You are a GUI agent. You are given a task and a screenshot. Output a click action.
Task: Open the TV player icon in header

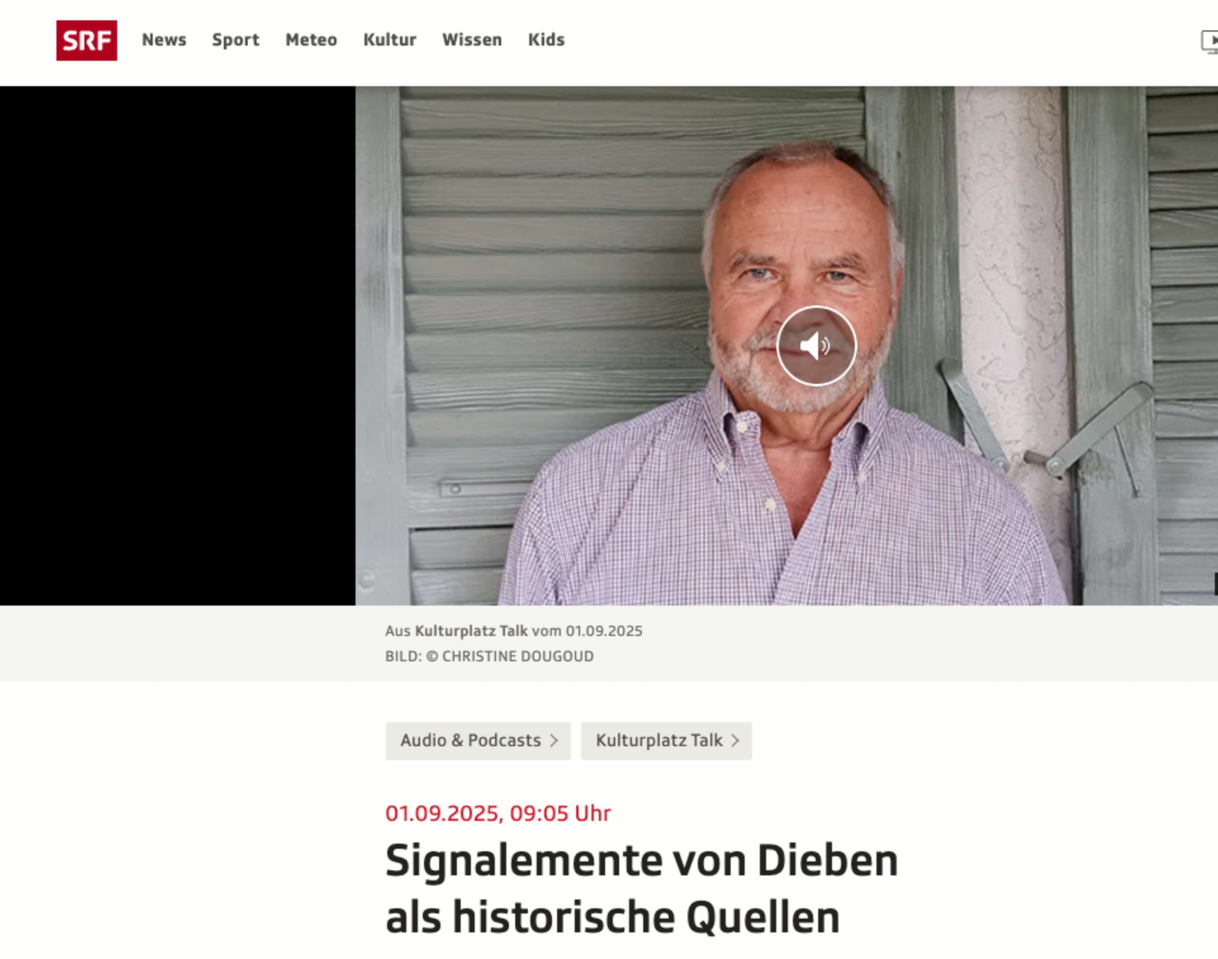tap(1209, 41)
